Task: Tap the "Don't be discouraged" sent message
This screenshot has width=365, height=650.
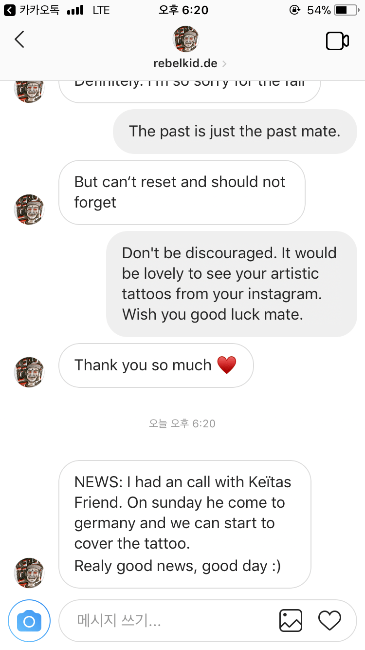Action: tap(231, 284)
